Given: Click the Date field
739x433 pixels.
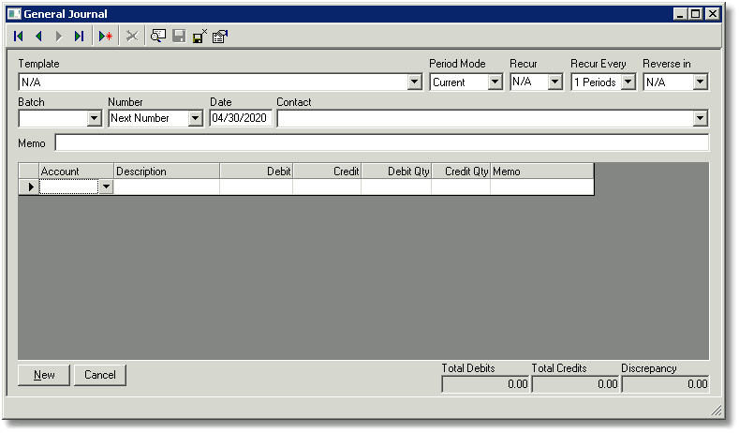Looking at the screenshot, I should pos(241,118).
